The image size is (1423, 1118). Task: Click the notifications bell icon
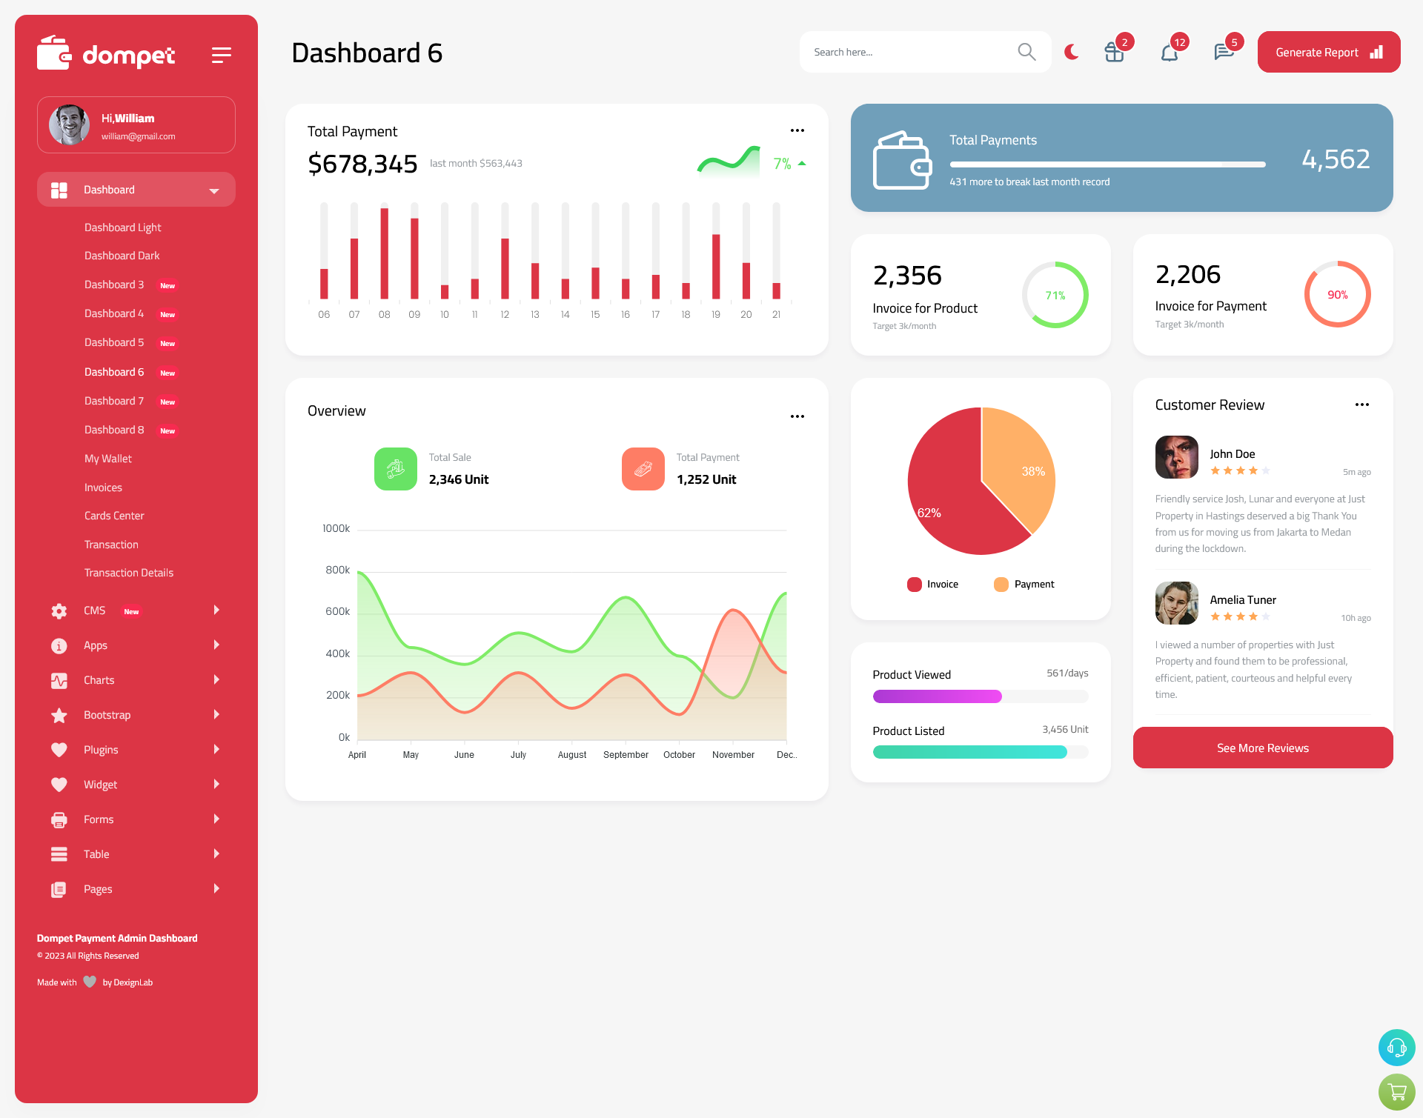(1169, 52)
